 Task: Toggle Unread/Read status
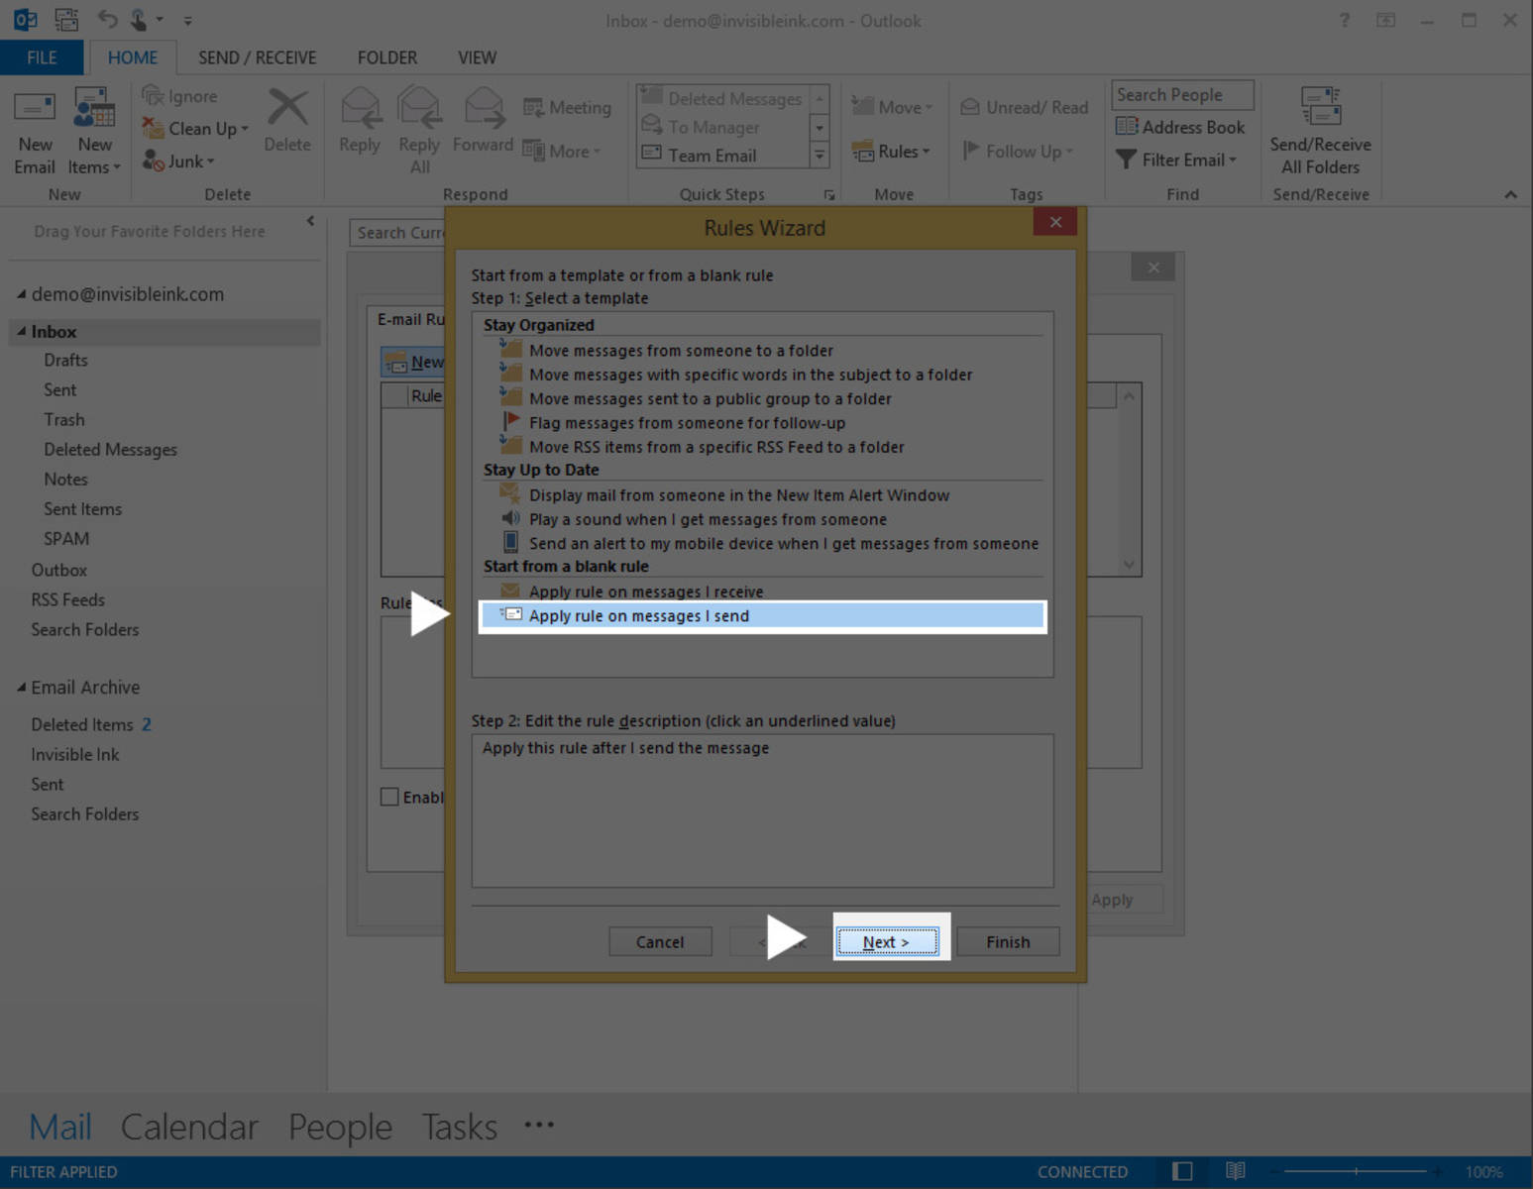(x=1024, y=107)
